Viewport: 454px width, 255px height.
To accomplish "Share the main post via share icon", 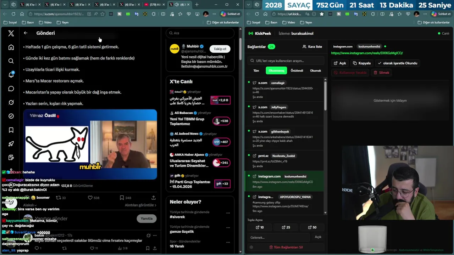I will (154, 198).
